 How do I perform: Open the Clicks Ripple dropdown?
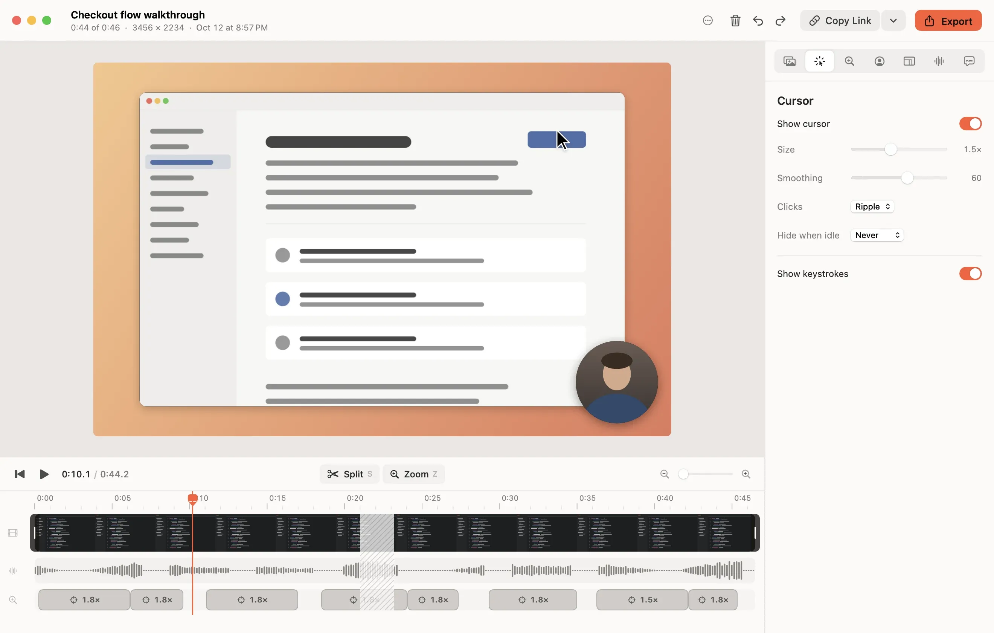click(872, 206)
